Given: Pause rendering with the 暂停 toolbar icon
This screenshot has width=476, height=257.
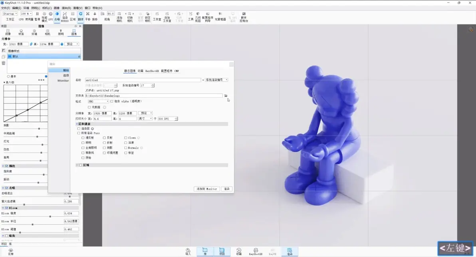Looking at the screenshot, I should [x=37, y=16].
